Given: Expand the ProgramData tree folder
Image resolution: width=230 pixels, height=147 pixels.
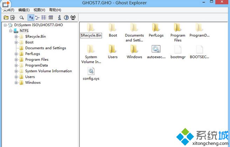Looking at the screenshot, I should (x=16, y=65).
